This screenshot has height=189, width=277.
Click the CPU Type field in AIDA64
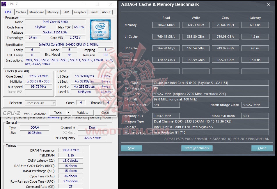[x=211, y=83]
